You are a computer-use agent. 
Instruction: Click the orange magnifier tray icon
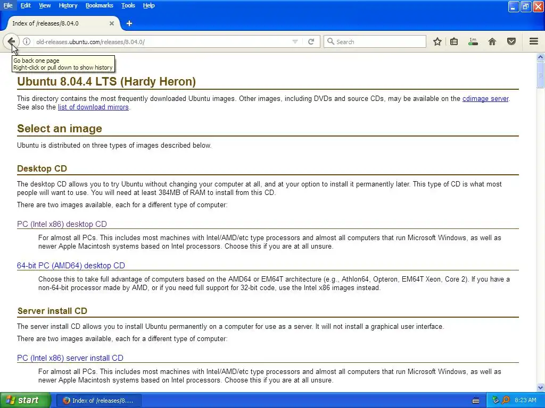[506, 400]
